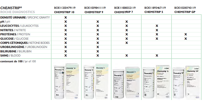Click the blood X mark under Chemstrip 5

click(157, 56)
